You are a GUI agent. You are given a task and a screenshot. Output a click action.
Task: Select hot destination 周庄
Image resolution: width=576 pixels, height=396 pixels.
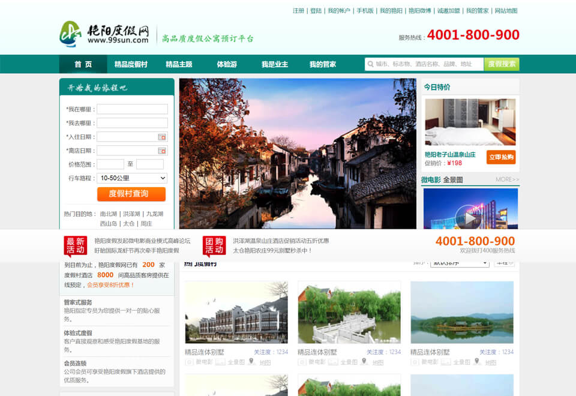pyautogui.click(x=146, y=224)
